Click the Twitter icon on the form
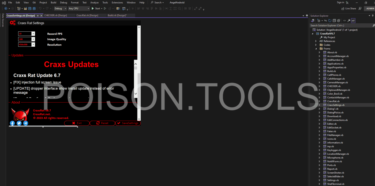Screen dimensions: 375x186 [x=19, y=123]
